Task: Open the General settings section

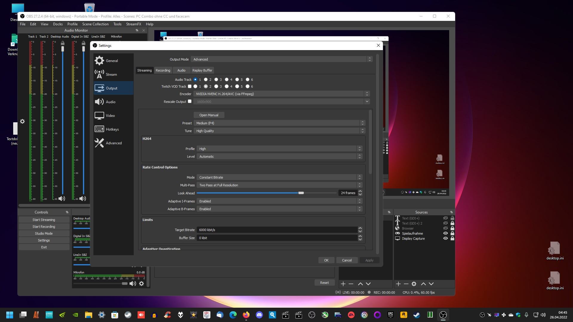Action: [x=112, y=61]
